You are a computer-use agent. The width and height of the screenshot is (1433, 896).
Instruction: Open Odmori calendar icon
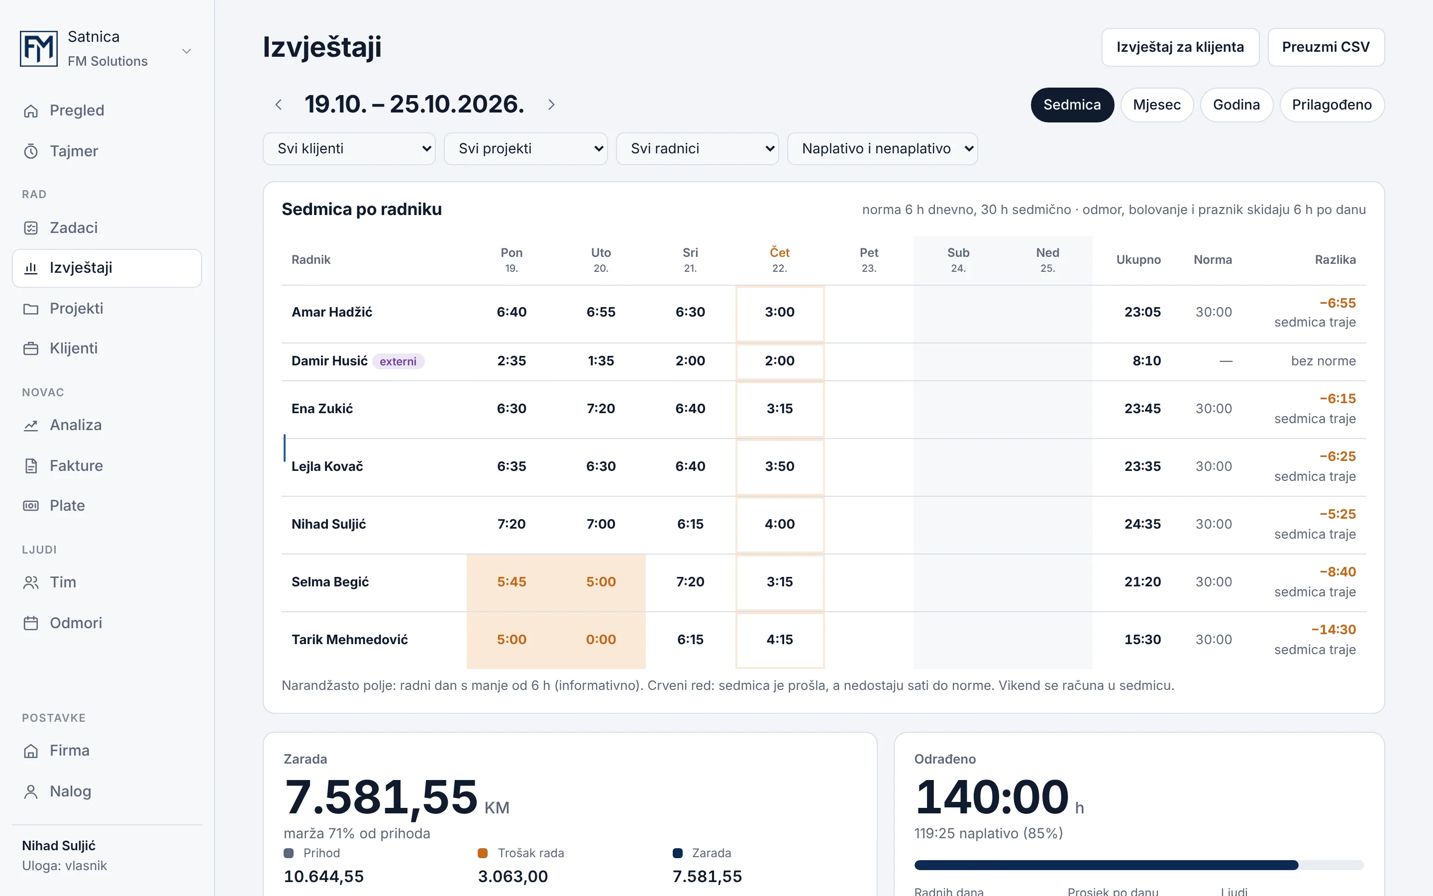(x=31, y=623)
